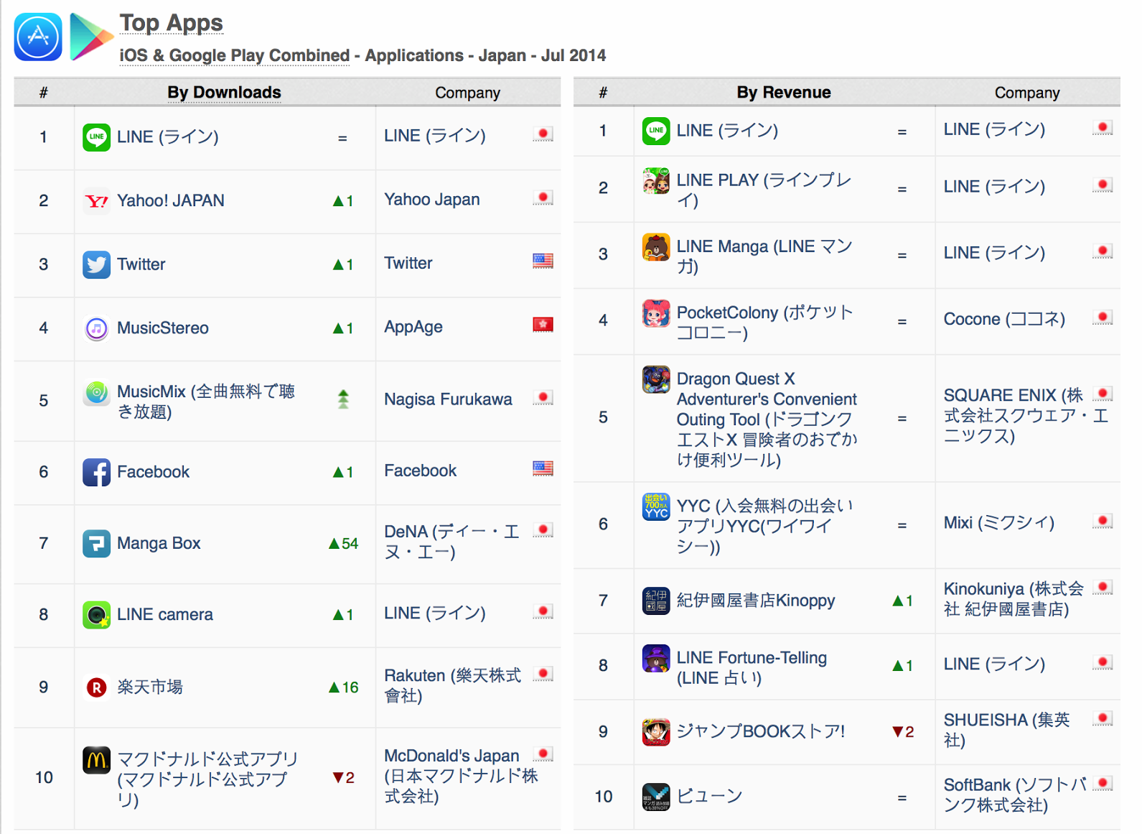Click the MusicStereo app icon
1142x834 pixels.
pos(96,328)
